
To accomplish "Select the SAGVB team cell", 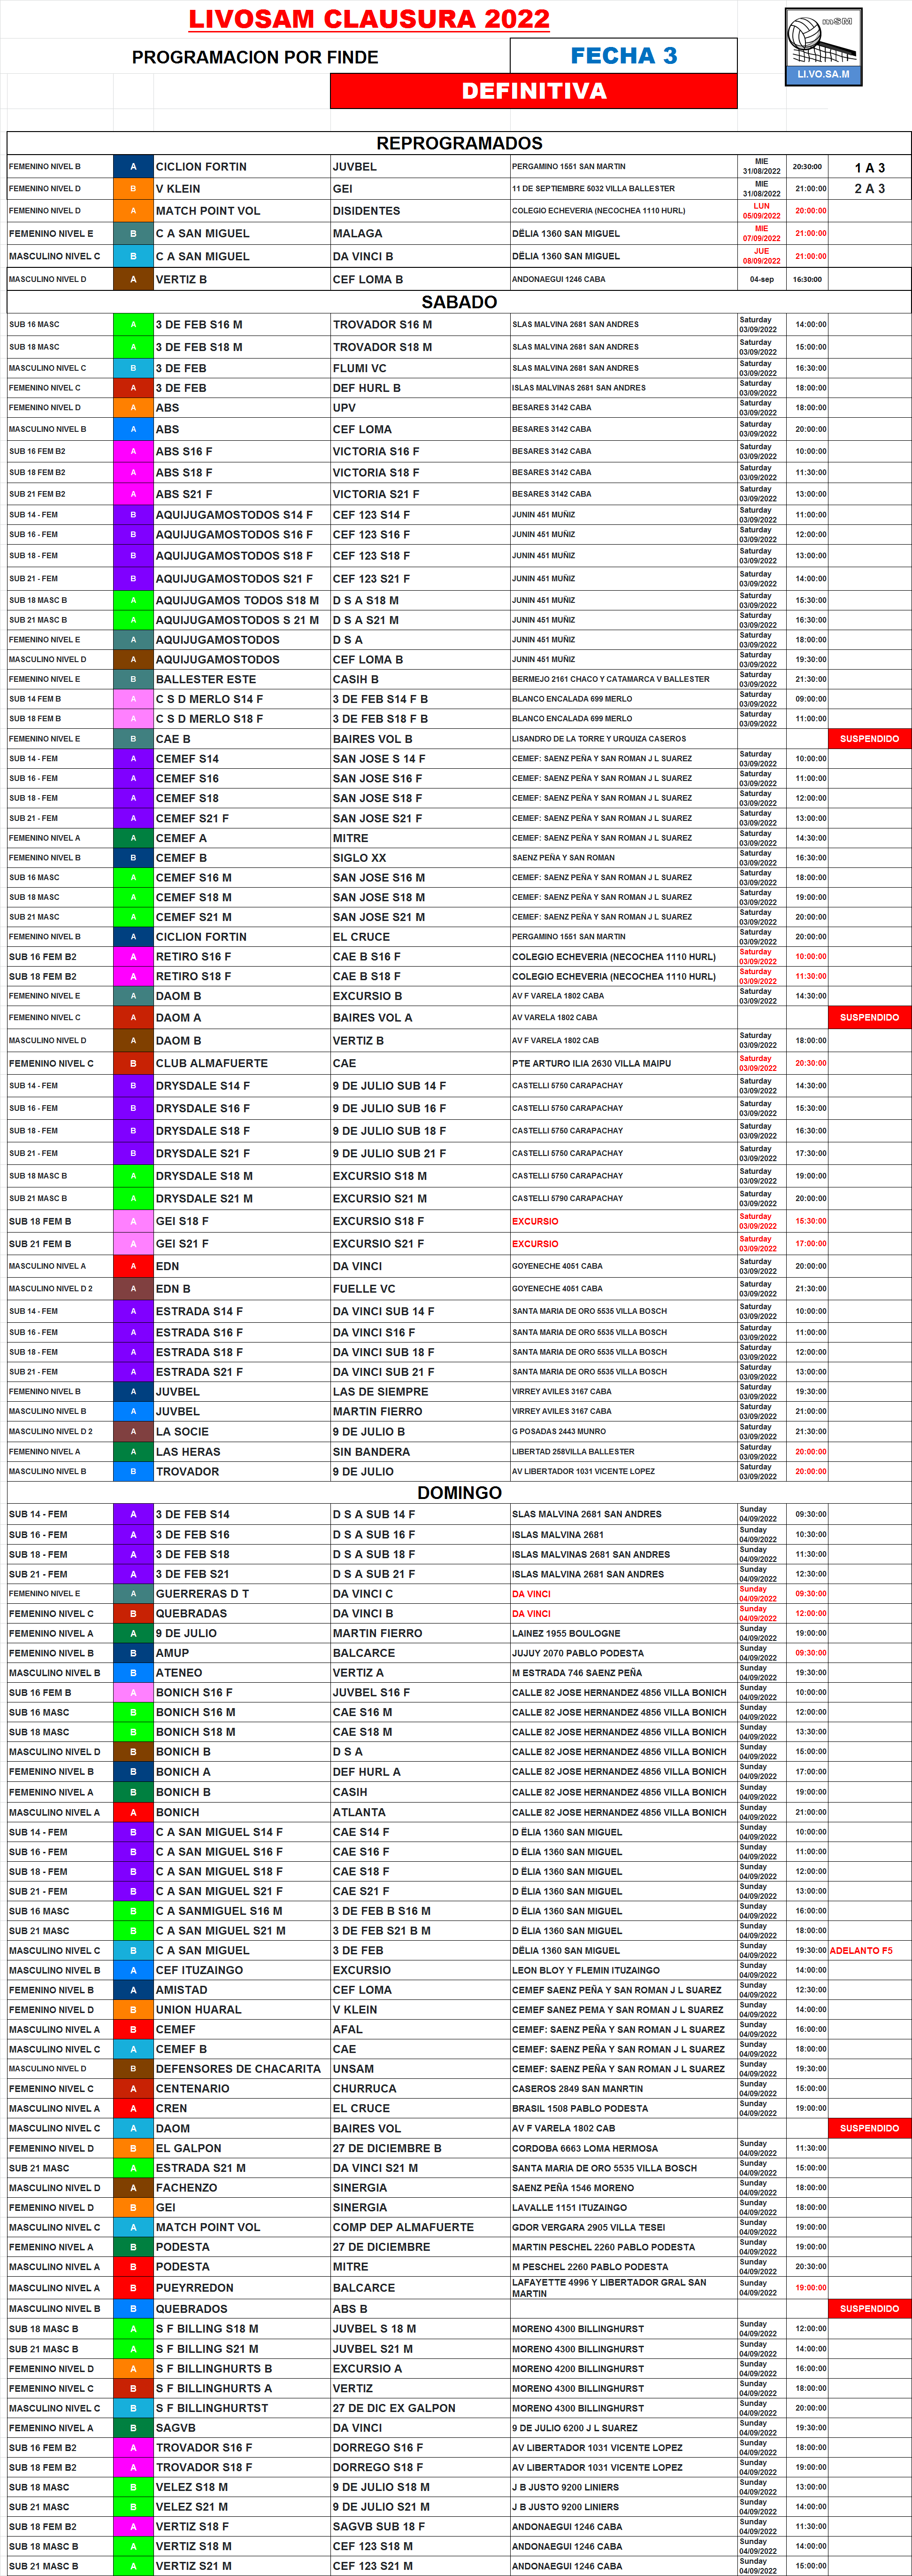I will 242,2428.
